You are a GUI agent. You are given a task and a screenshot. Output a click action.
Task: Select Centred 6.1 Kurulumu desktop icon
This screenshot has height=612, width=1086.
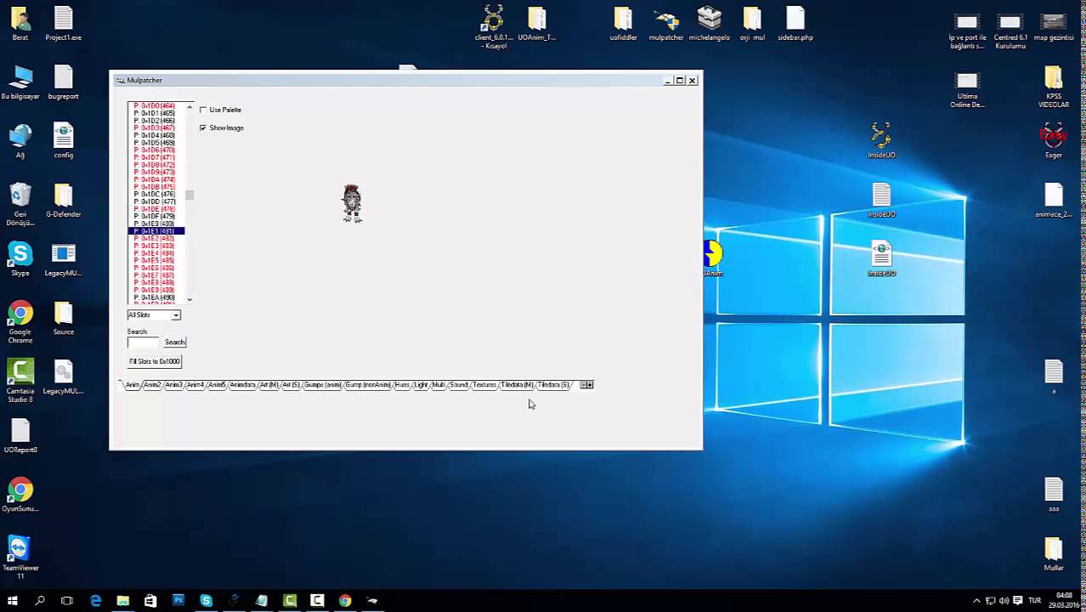click(x=1010, y=29)
